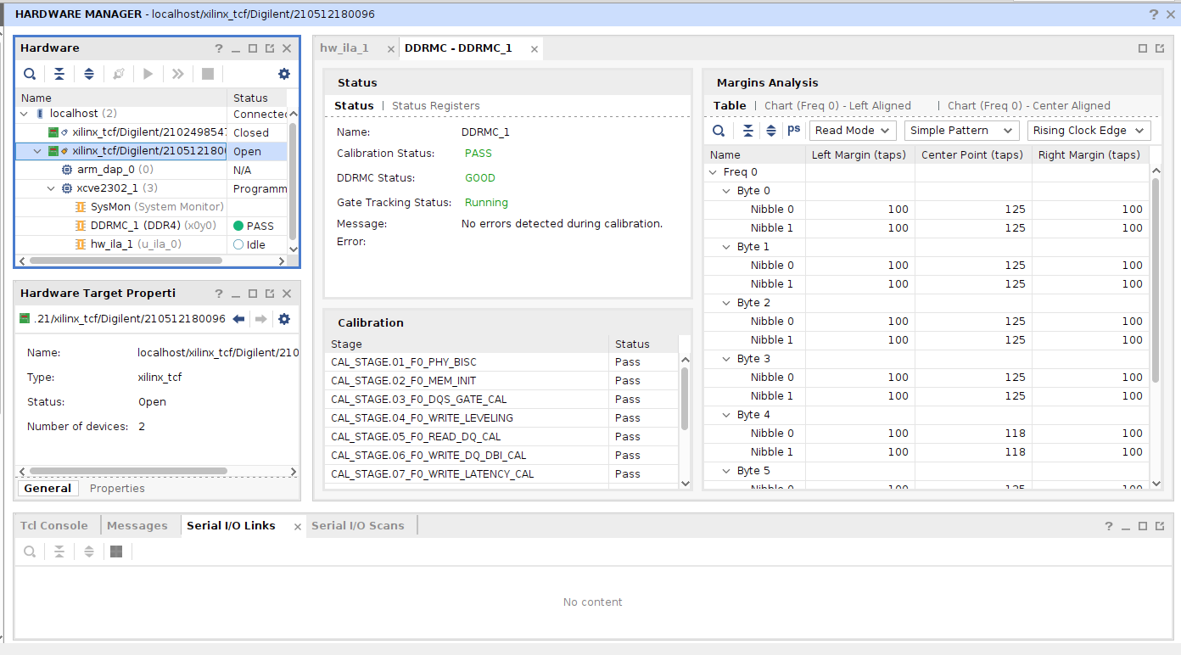Open the Read Mode dropdown
1181x655 pixels.
(853, 131)
